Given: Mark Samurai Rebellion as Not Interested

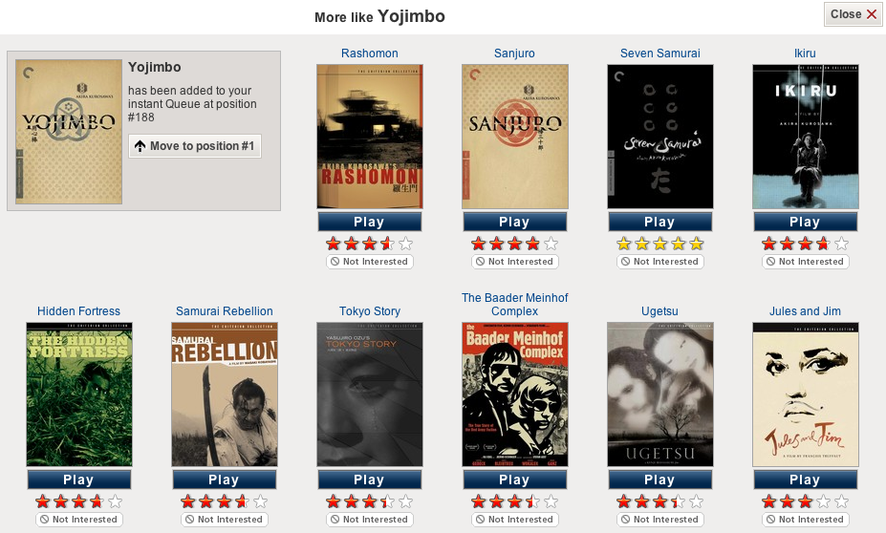Looking at the screenshot, I should point(225,520).
